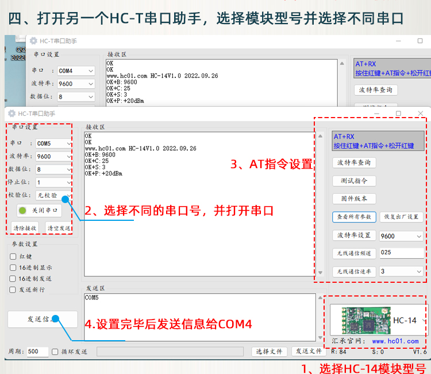Click the 无线通信速率 button
Screen dimensions: 431x374
point(354,272)
